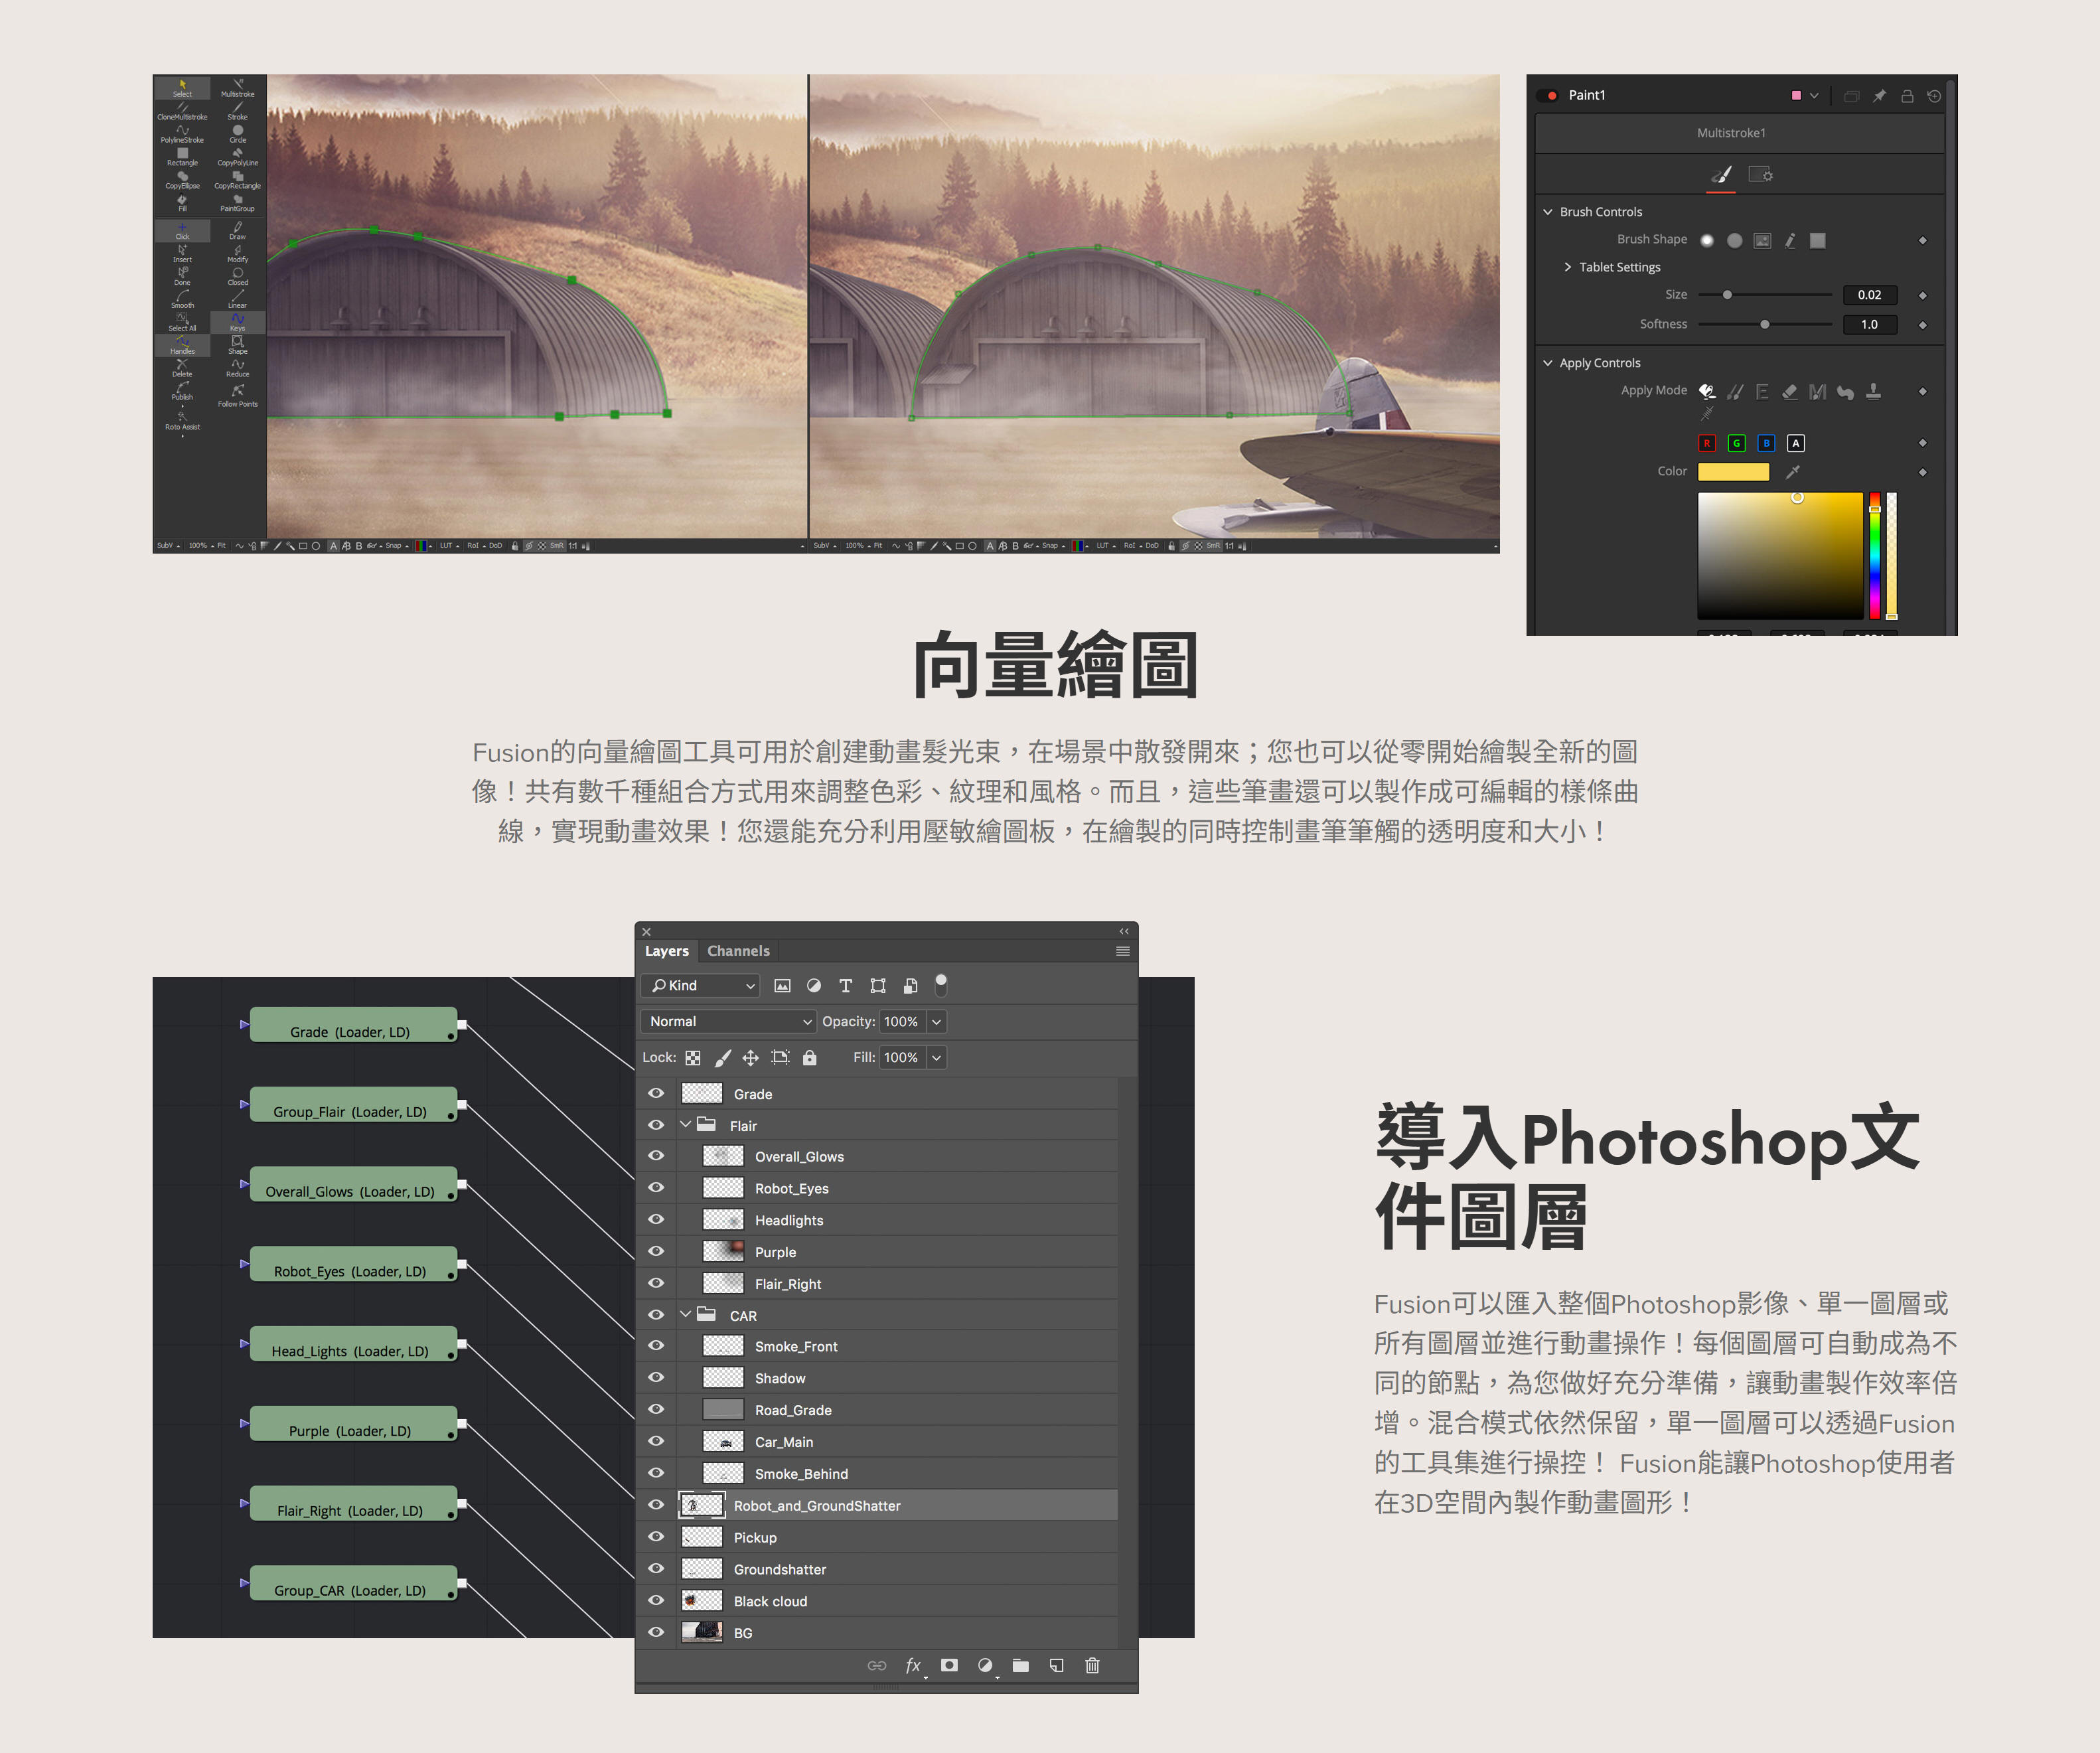This screenshot has height=1753, width=2100.
Task: Select the Robot_and_GroundShatter layer
Action: tap(817, 1506)
